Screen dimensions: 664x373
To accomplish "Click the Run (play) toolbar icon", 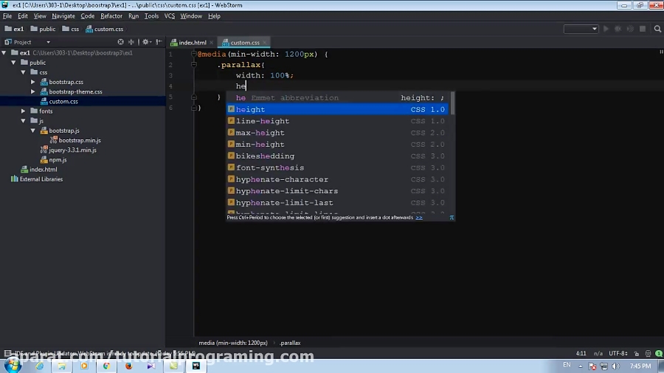I will tap(606, 29).
